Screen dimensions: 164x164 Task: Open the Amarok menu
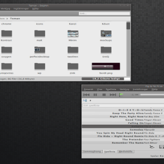point(89,89)
